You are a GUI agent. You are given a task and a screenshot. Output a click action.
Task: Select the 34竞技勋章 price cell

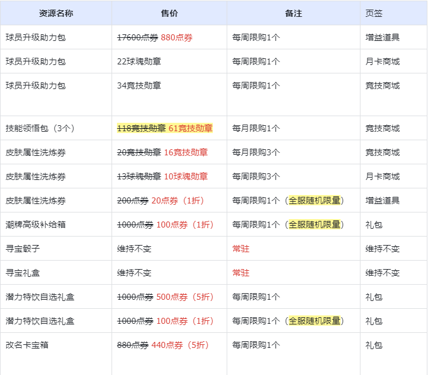pyautogui.click(x=139, y=85)
